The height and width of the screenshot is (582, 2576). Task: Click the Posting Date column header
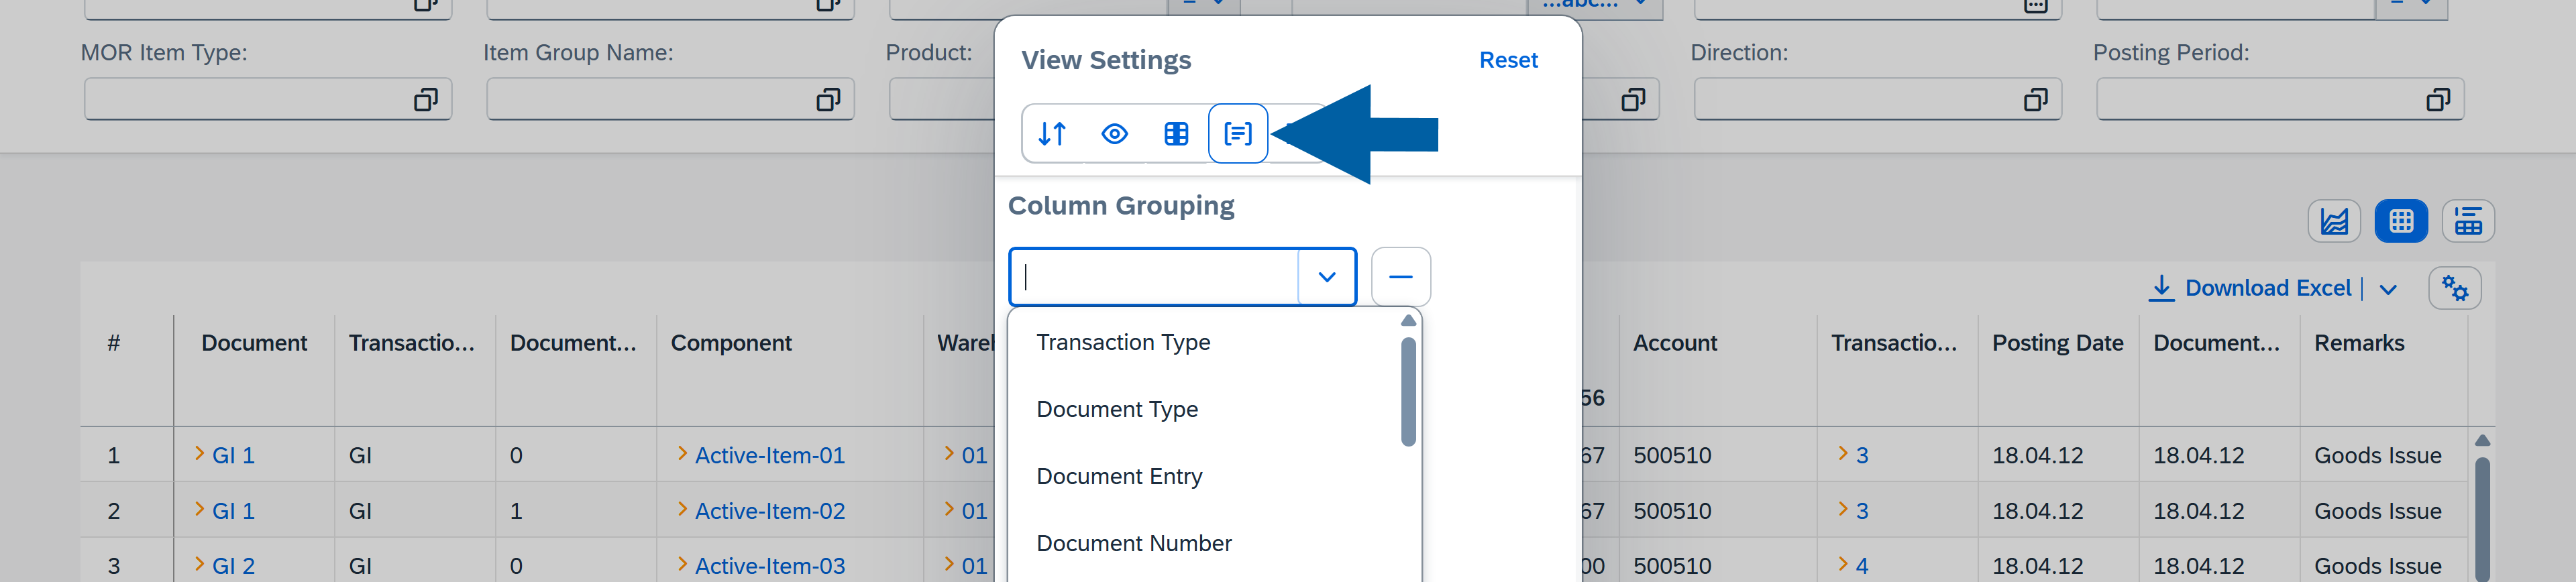(2057, 343)
